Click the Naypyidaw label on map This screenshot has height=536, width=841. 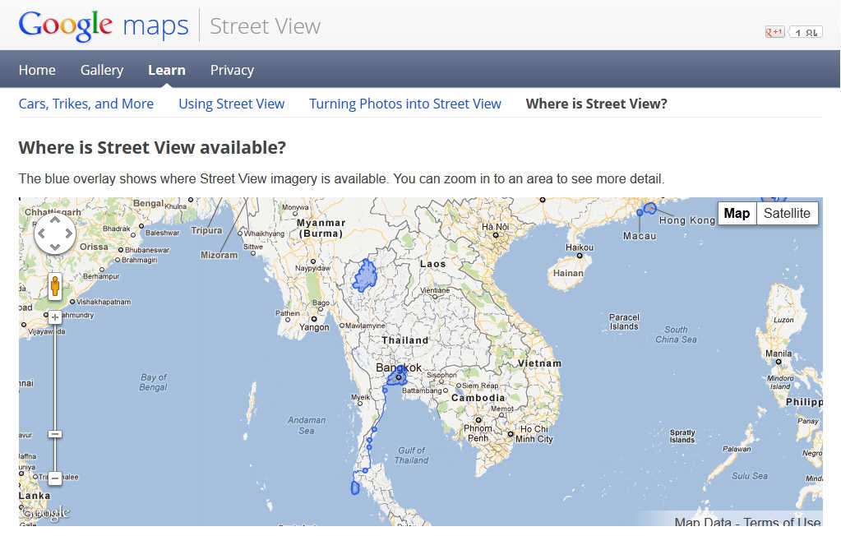pyautogui.click(x=313, y=268)
